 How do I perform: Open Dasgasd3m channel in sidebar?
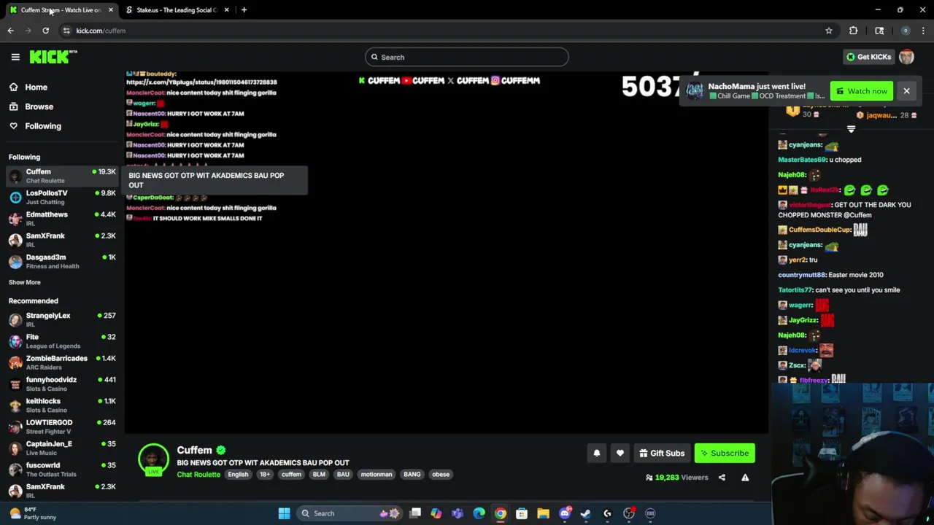point(62,261)
